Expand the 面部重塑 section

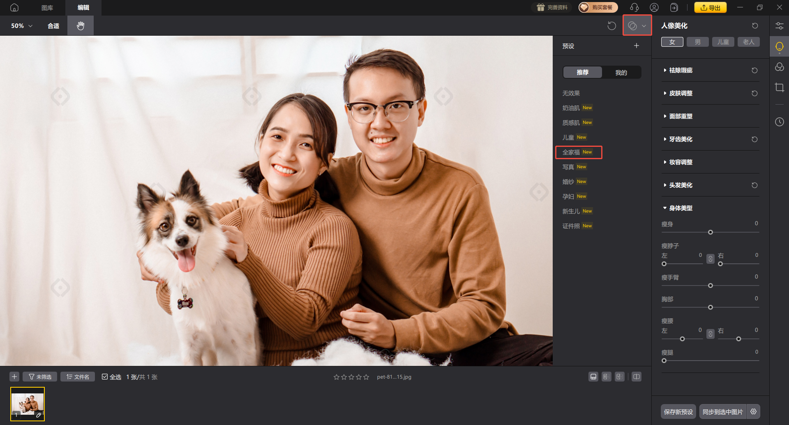tap(681, 117)
